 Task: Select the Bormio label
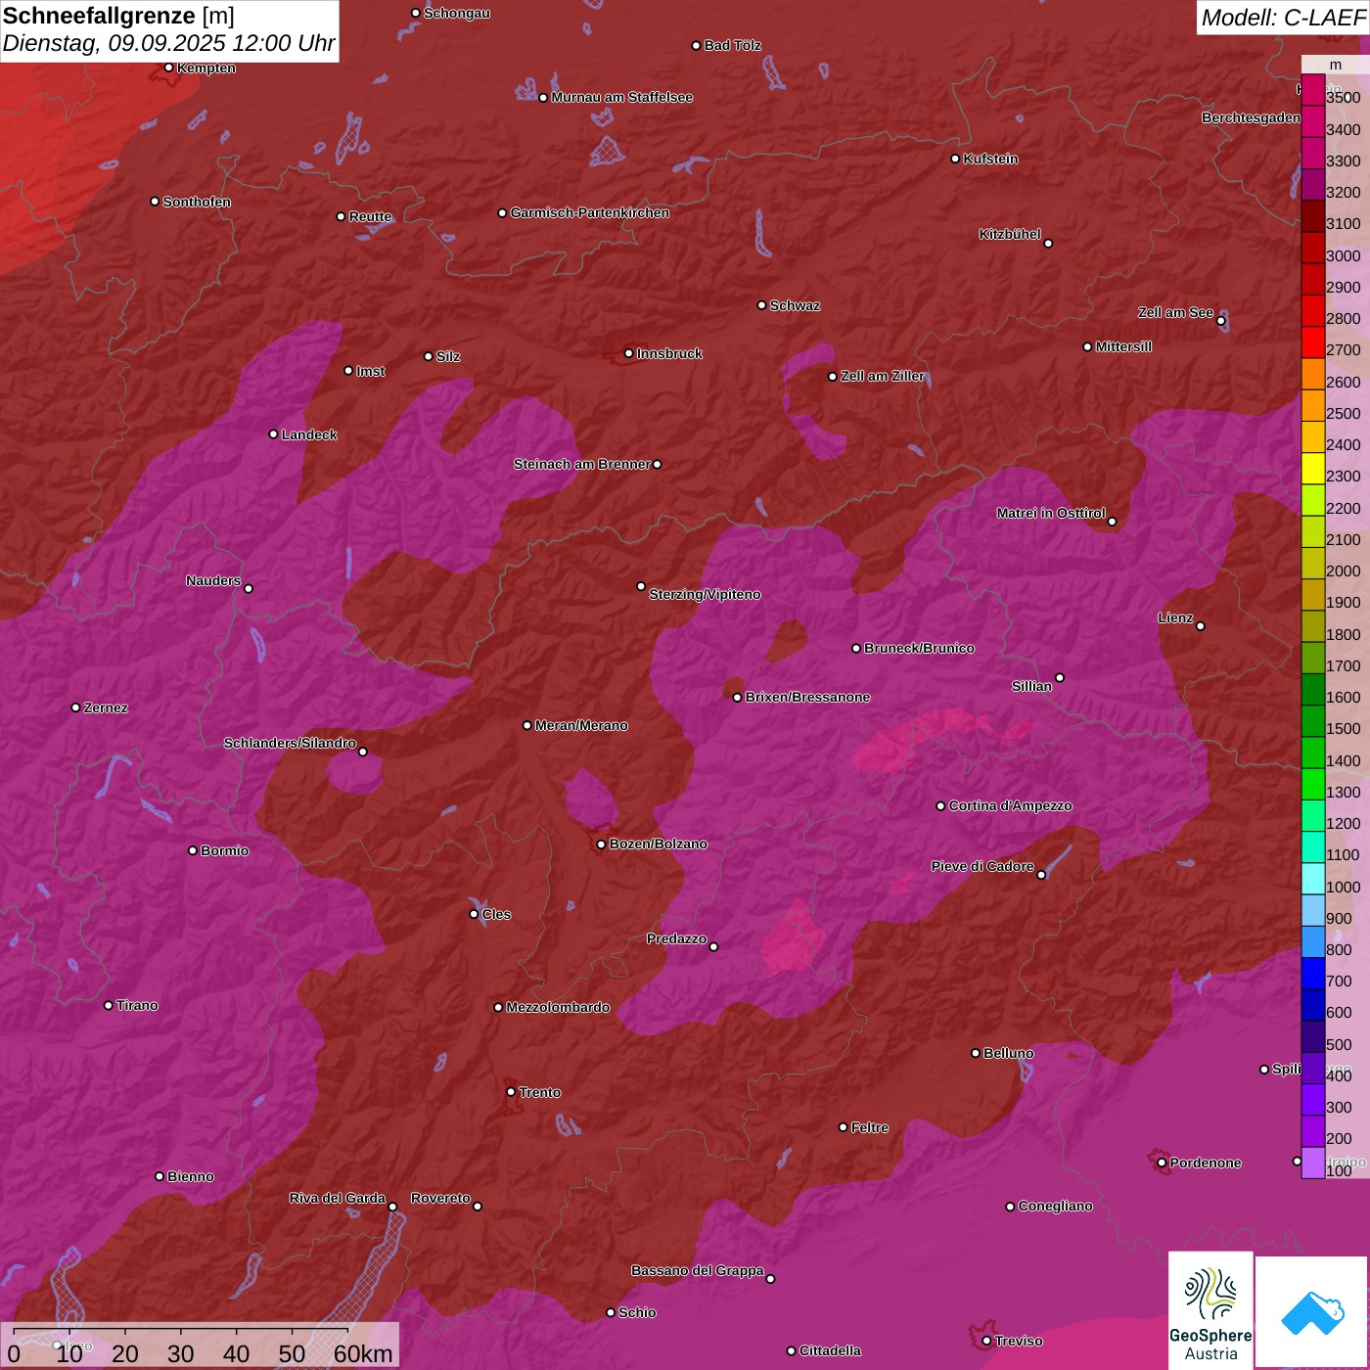(225, 850)
